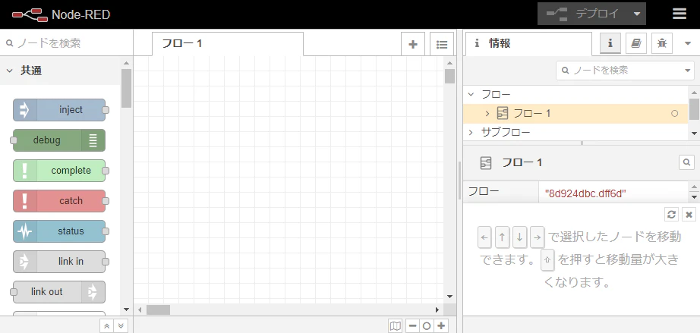
Task: Expand all palette categories
Action: (x=120, y=326)
